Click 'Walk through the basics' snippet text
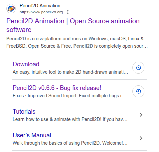This screenshot has width=159, height=152. click(70, 143)
